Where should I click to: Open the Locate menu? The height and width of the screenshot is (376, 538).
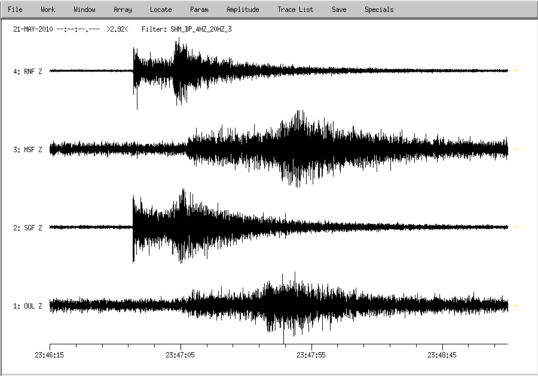point(161,10)
